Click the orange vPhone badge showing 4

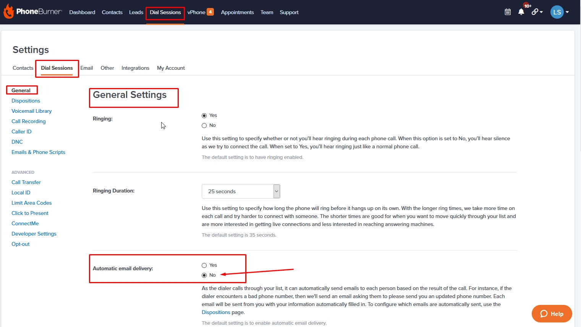(x=210, y=12)
